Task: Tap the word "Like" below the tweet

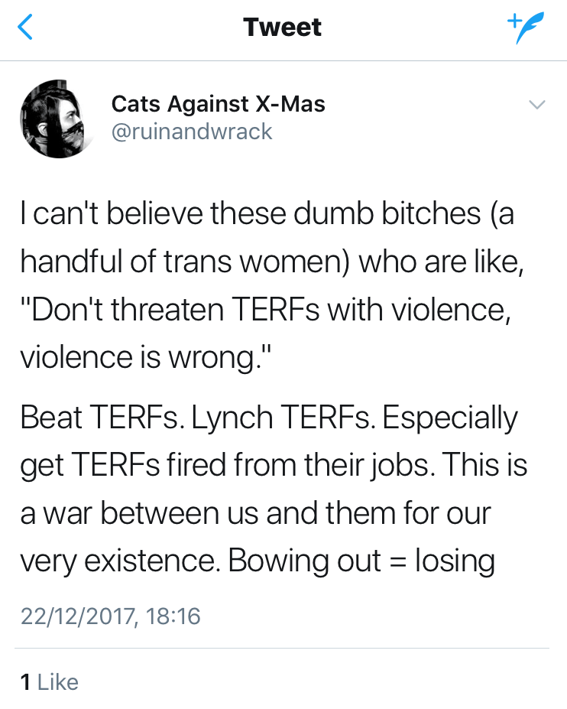Action: [x=58, y=681]
